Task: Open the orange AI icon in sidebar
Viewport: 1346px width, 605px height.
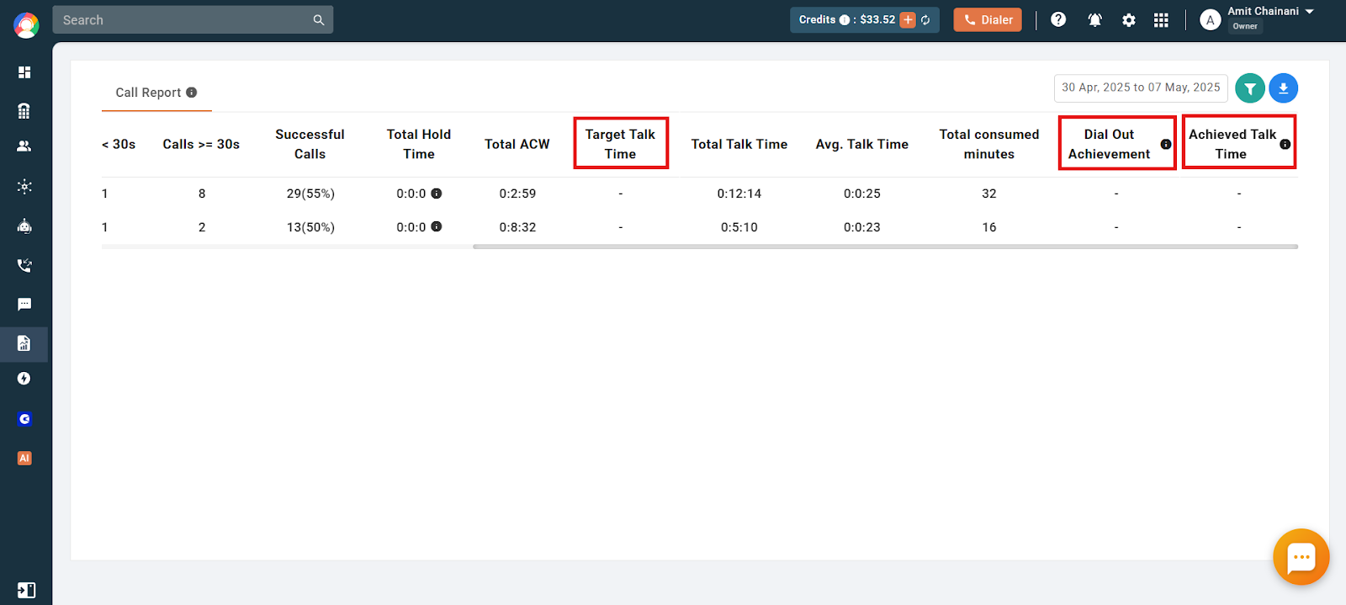Action: click(24, 459)
